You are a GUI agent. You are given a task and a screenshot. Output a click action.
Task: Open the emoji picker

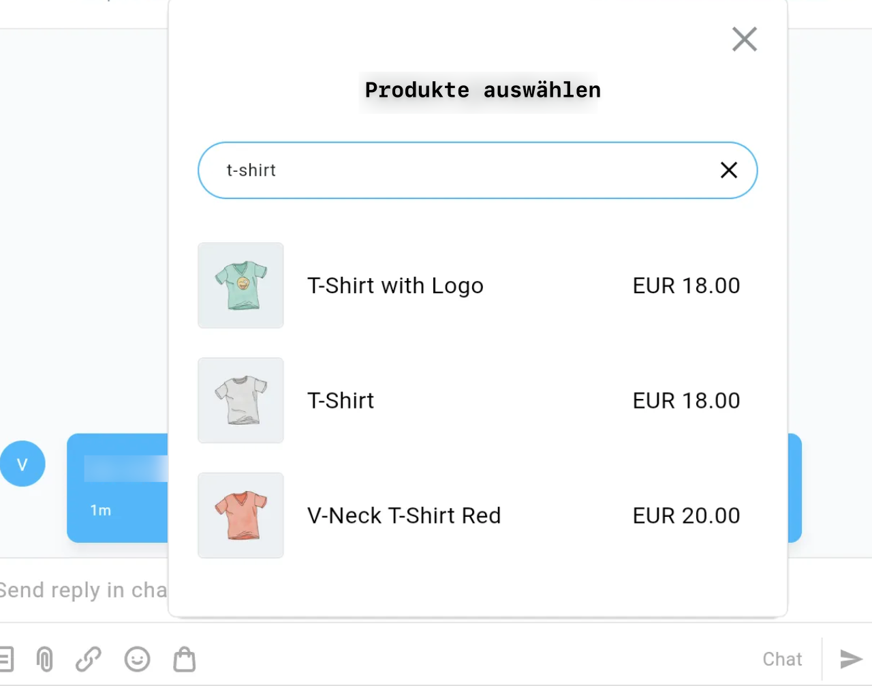click(x=137, y=659)
